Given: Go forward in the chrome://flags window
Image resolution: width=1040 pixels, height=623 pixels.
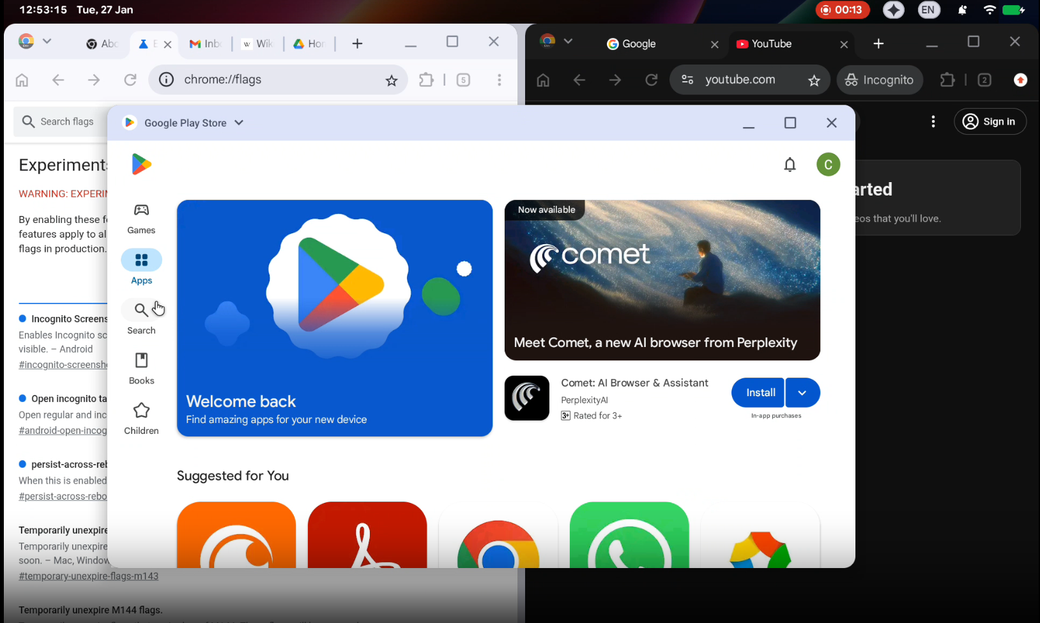Looking at the screenshot, I should click(x=94, y=80).
